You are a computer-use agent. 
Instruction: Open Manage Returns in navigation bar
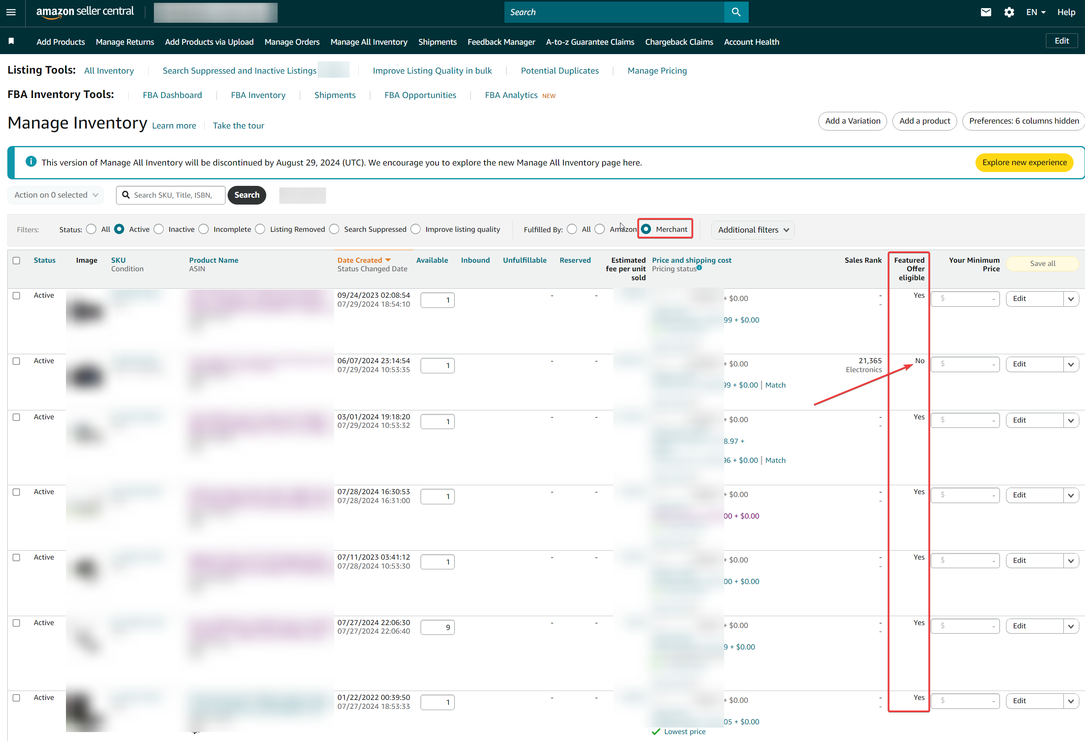pos(125,41)
